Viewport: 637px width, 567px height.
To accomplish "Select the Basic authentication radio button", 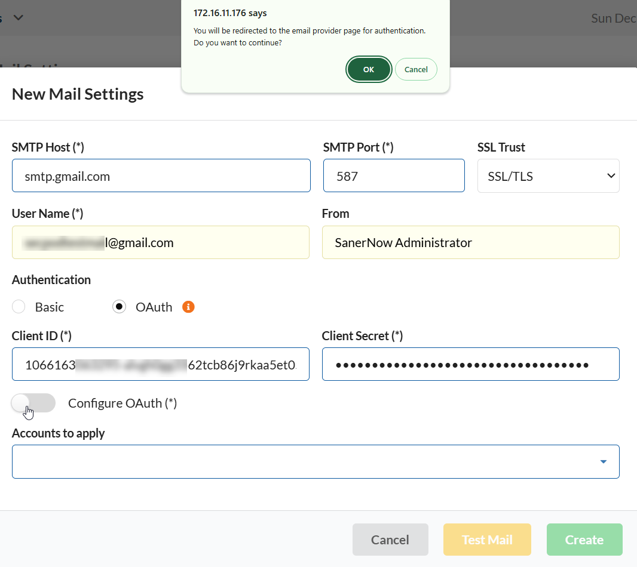I will [19, 307].
